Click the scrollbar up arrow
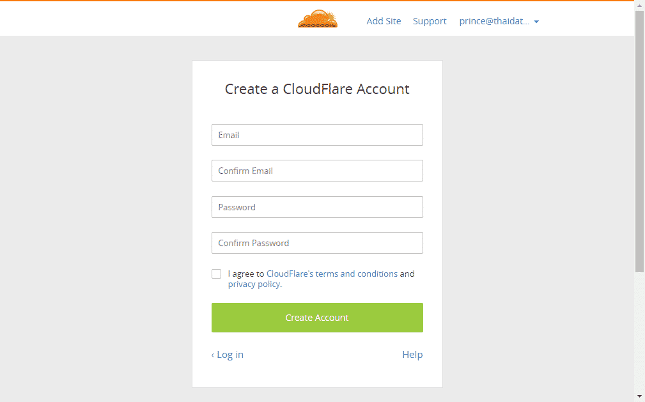 coord(639,5)
